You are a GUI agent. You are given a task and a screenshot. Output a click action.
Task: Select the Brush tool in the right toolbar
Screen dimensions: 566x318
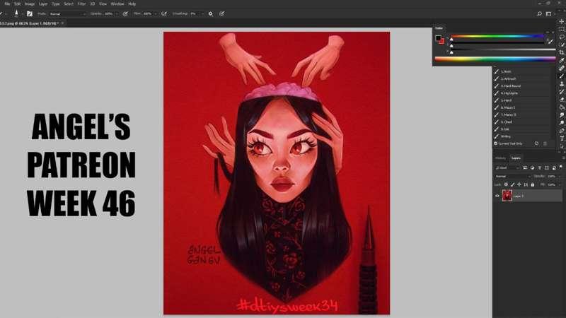(x=561, y=76)
